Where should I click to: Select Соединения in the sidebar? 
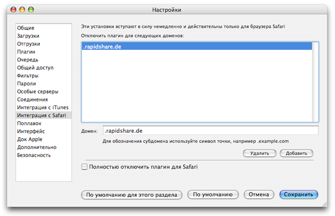pos(44,99)
